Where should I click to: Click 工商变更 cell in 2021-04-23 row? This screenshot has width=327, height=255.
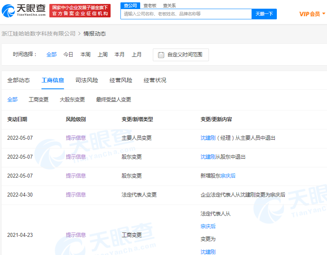tap(132, 235)
